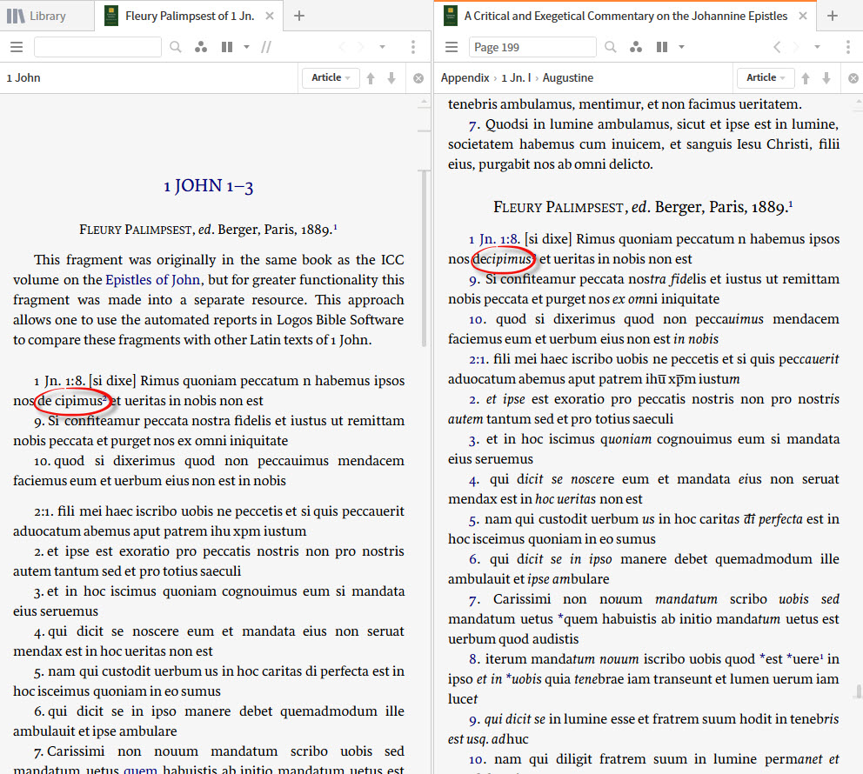Go back in right panel history
The image size is (863, 774).
[777, 47]
